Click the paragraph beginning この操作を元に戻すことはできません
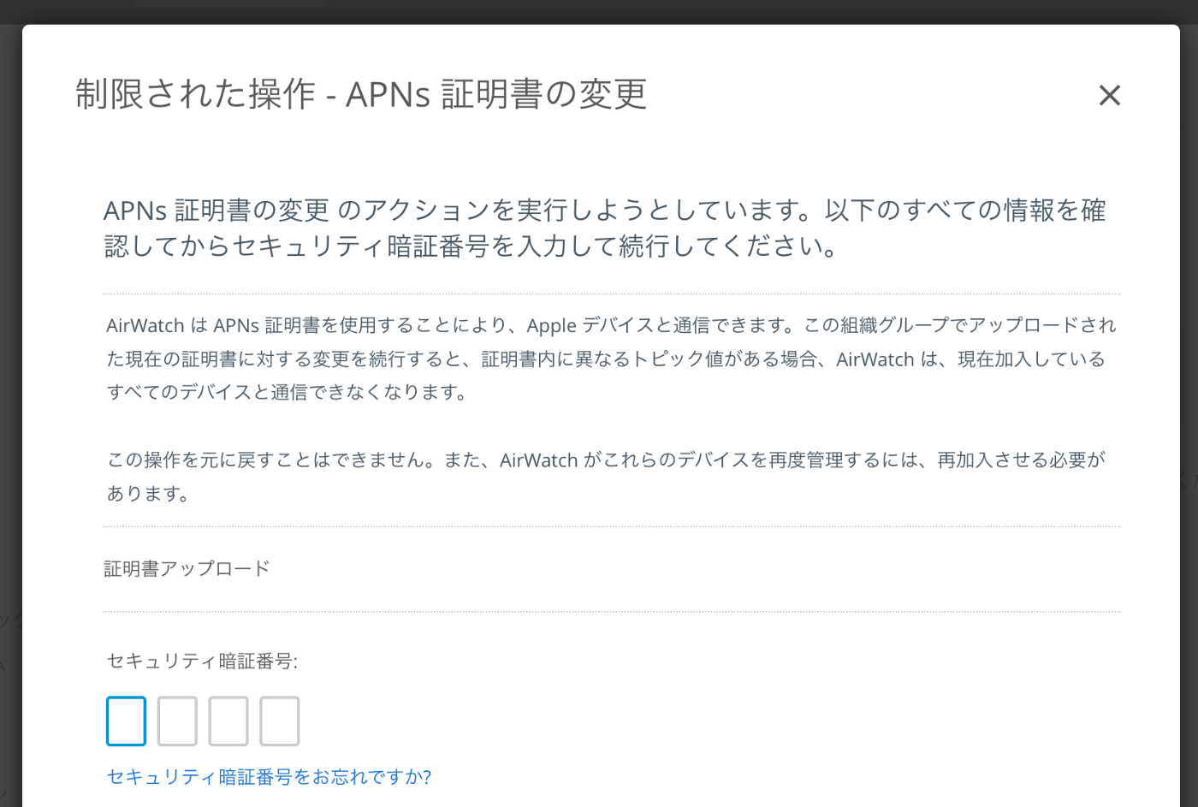This screenshot has height=807, width=1198. tap(606, 477)
